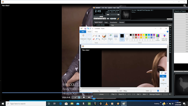Click the Paint zoom slider handle
The width and height of the screenshot is (188, 106).
coord(158,91)
